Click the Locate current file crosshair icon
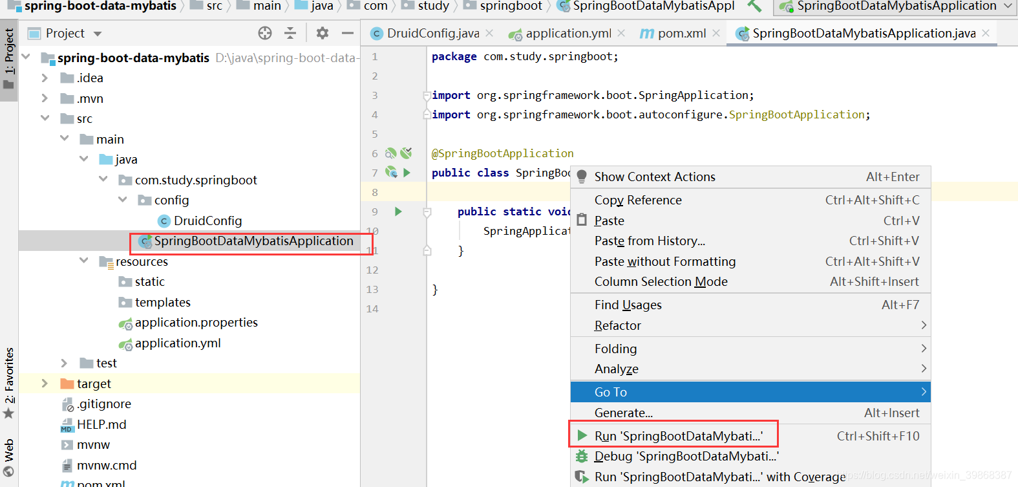The width and height of the screenshot is (1018, 487). [x=265, y=33]
